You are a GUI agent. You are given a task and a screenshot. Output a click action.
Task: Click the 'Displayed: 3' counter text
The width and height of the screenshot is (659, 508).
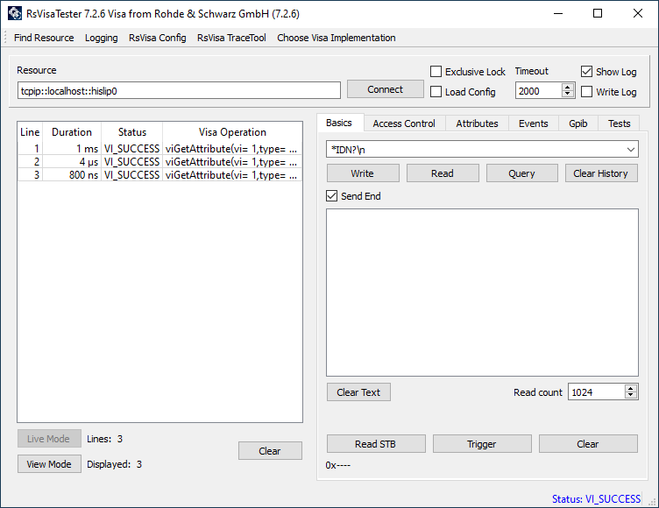click(x=114, y=464)
